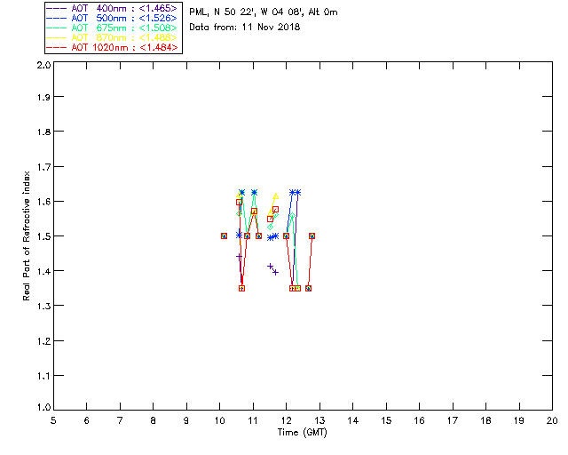The image size is (568, 455).
Task: Select the blue dashed line sample in legend
Action: tap(57, 18)
